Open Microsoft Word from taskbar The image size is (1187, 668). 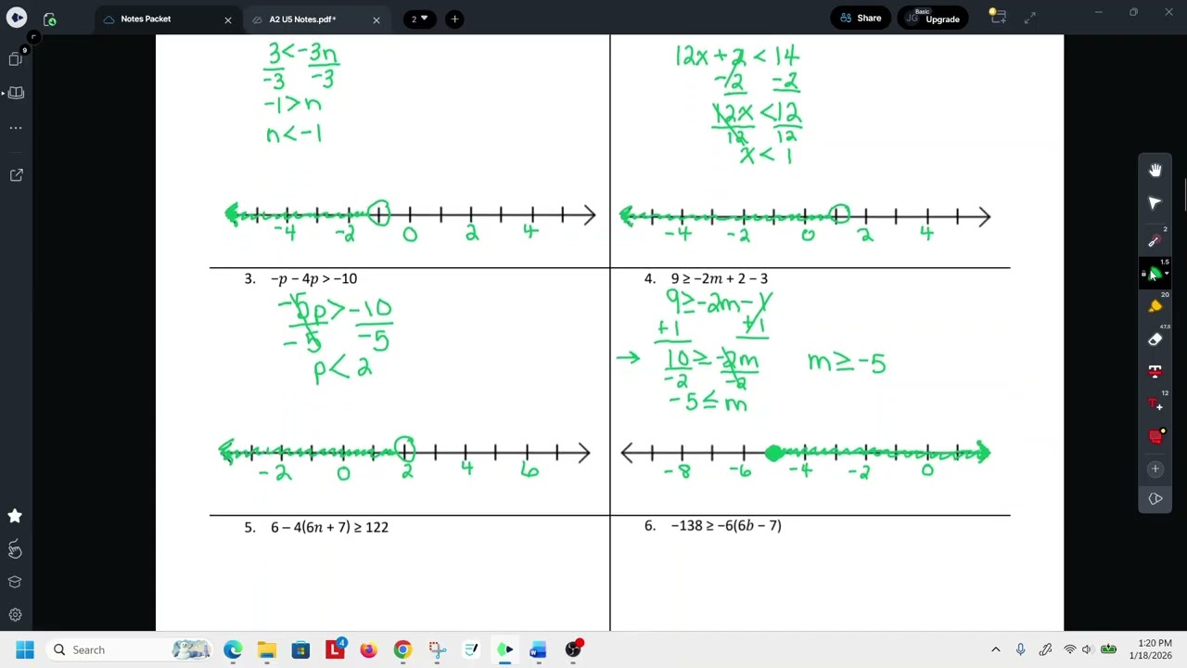(x=539, y=649)
